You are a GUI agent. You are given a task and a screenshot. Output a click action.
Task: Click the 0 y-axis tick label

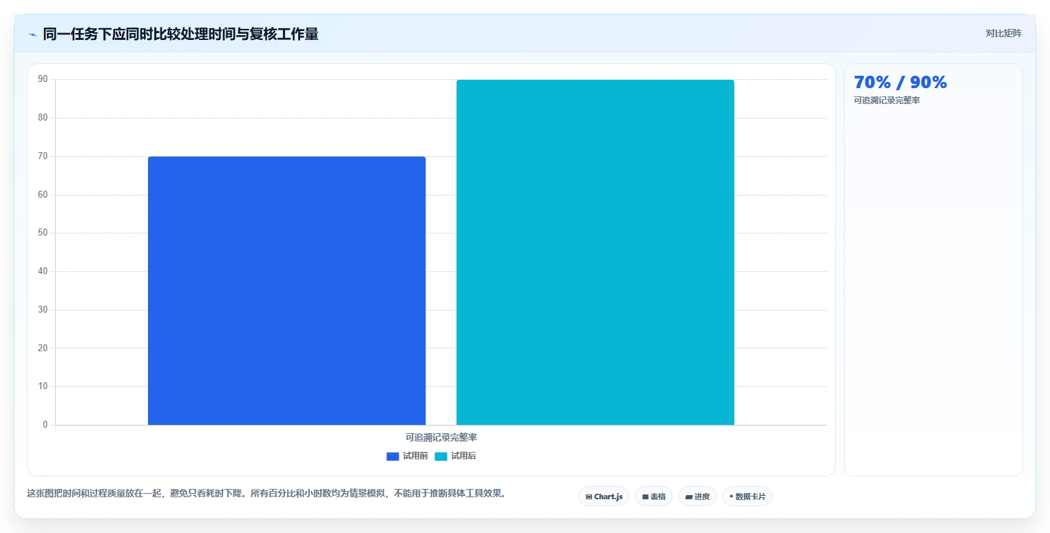pyautogui.click(x=45, y=425)
